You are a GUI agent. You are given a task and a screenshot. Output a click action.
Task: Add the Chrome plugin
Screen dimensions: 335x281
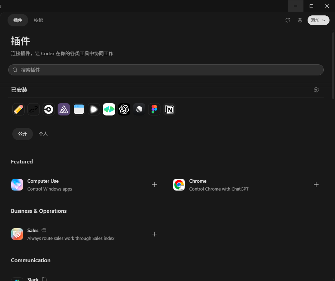pyautogui.click(x=316, y=185)
